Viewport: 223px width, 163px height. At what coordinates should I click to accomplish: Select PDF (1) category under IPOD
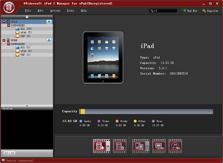25,54
